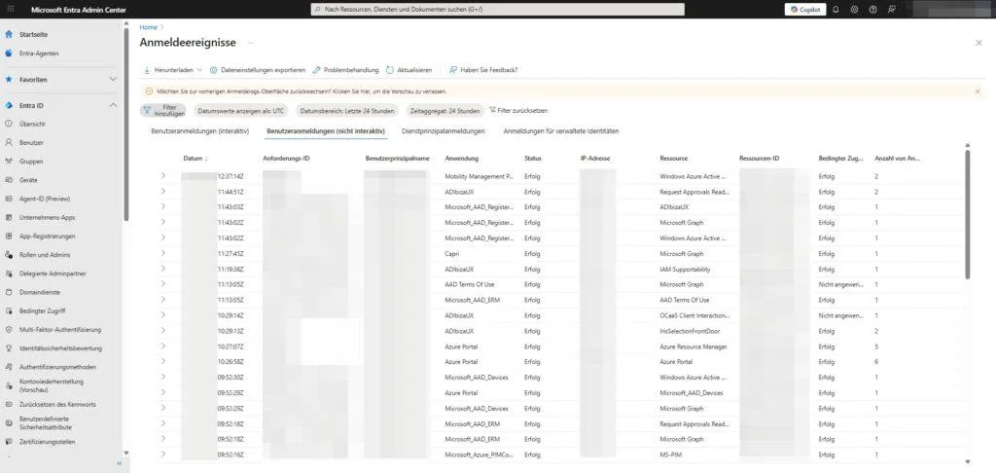996x473 pixels.
Task: Click the Startseite home icon in sidebar
Action: point(9,34)
